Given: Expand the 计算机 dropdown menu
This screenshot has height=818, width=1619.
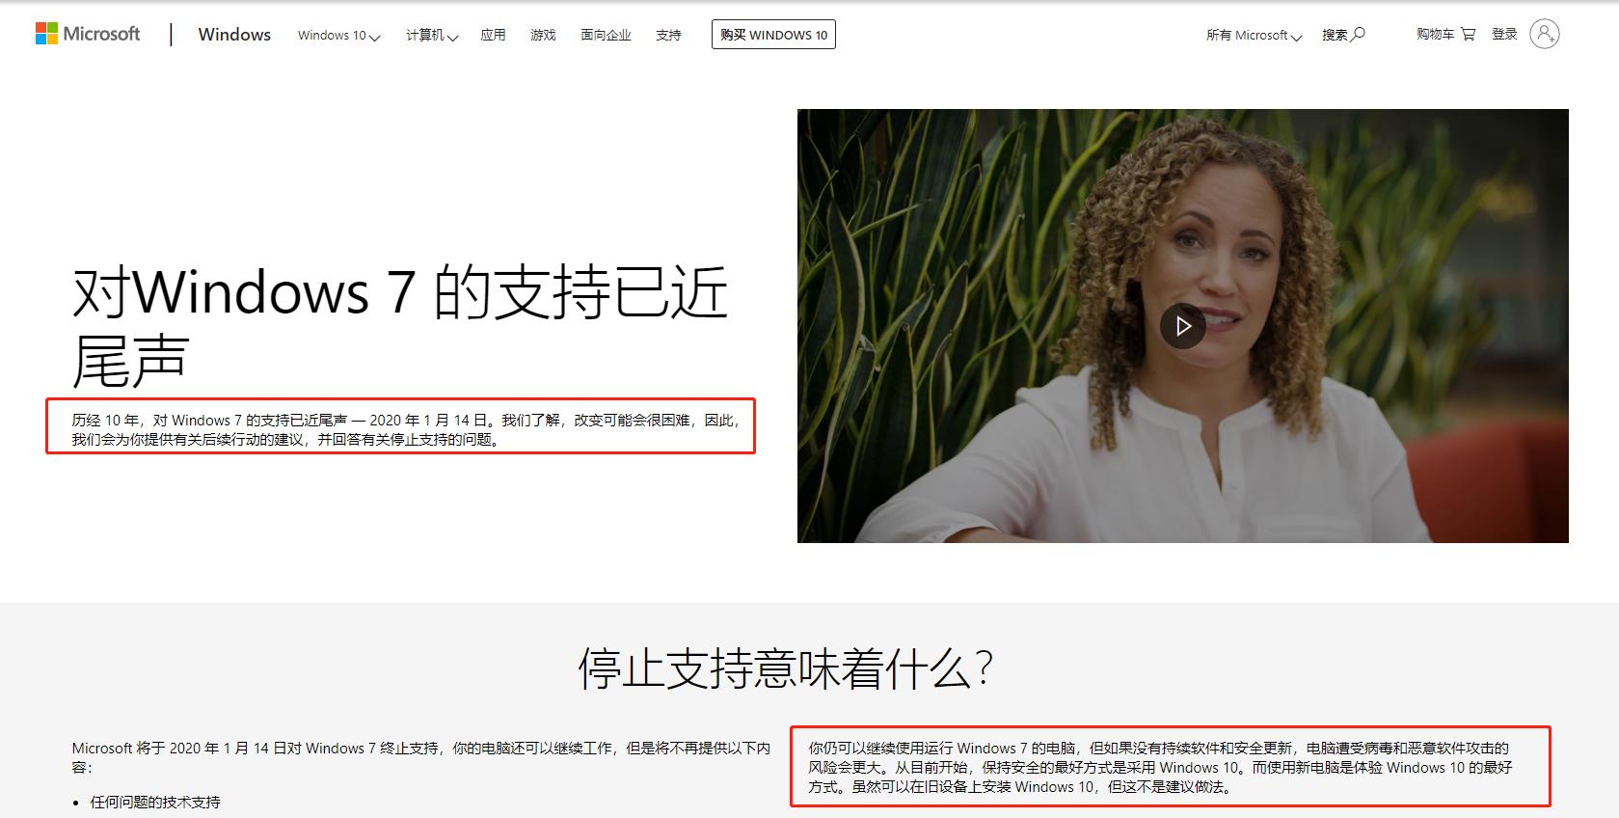Looking at the screenshot, I should pyautogui.click(x=431, y=36).
